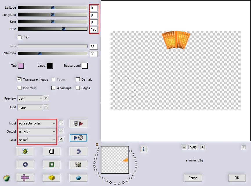Pick the Lines color swatch
Image resolution: width=251 pixels, height=186 pixels.
[x=50, y=66]
